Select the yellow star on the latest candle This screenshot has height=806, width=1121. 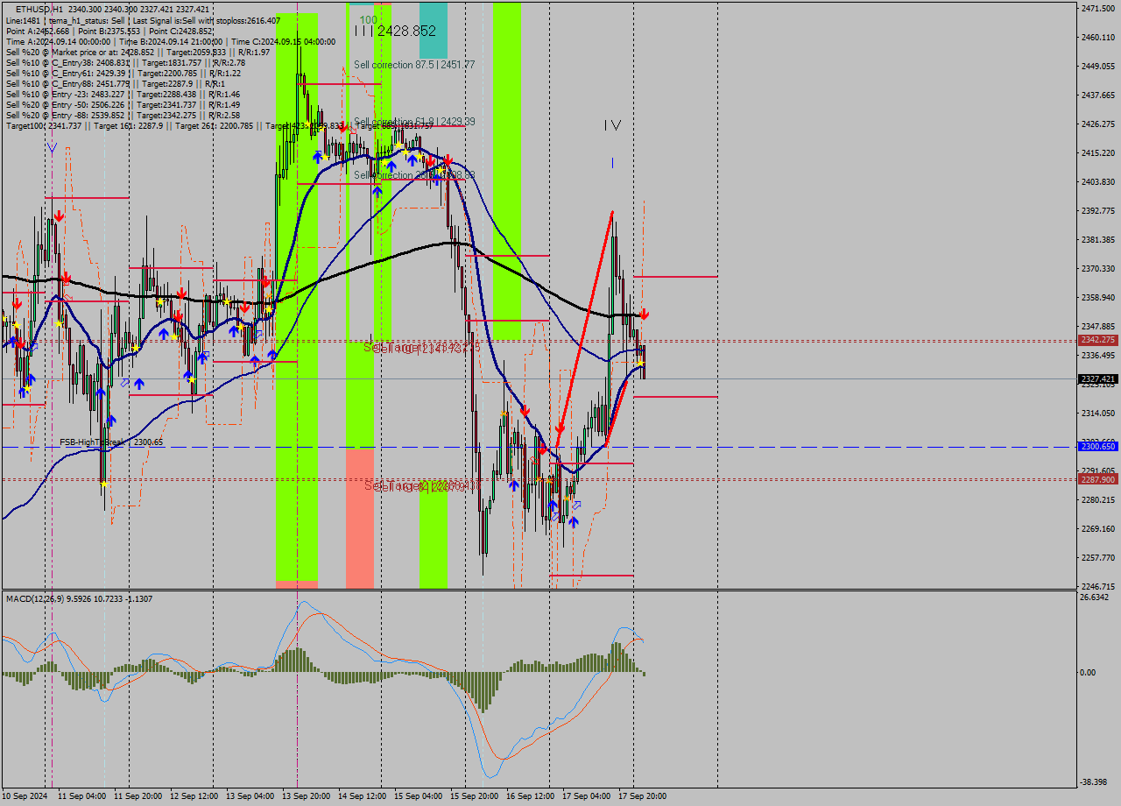click(640, 363)
